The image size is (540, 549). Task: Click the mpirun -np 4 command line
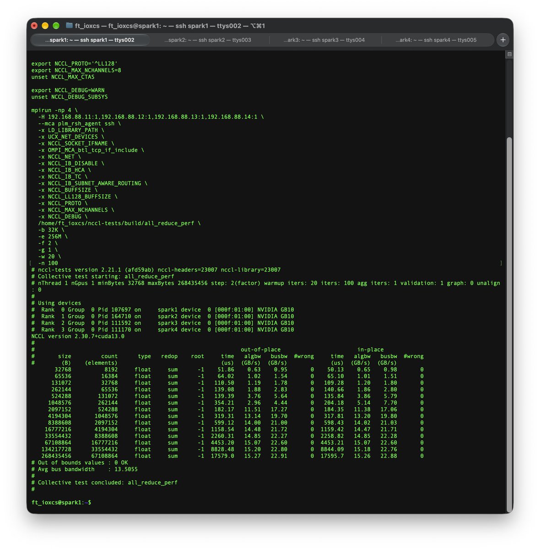click(54, 110)
